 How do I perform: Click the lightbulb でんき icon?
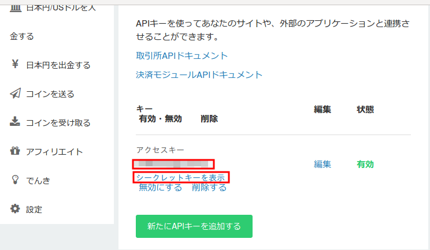coord(15,180)
